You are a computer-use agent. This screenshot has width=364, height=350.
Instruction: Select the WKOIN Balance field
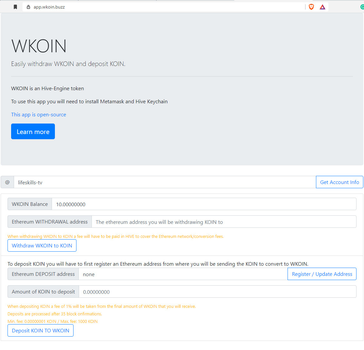coord(204,204)
